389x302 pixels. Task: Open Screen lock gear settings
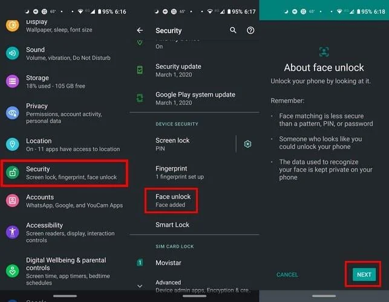pyautogui.click(x=247, y=144)
